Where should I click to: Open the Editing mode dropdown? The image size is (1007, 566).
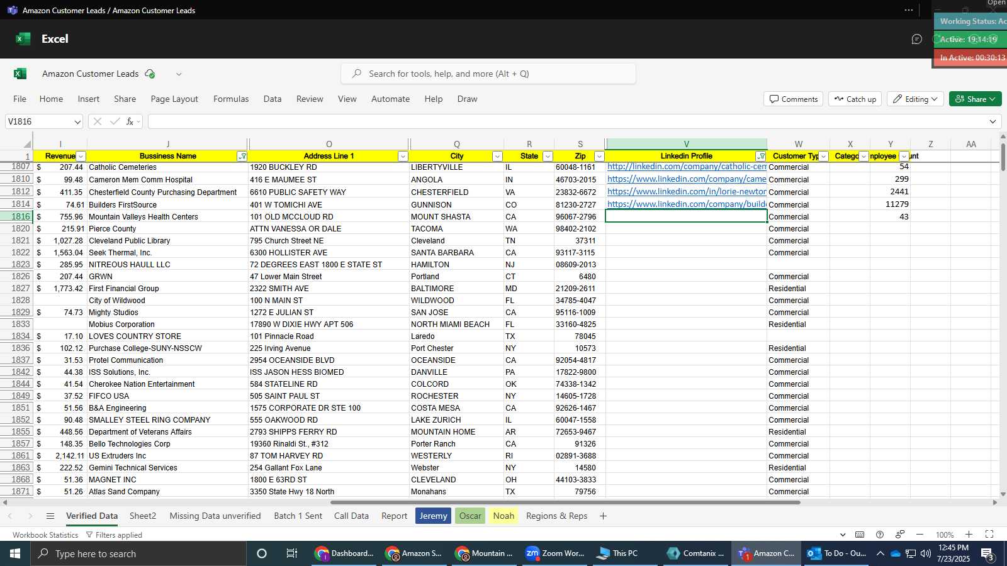(915, 99)
